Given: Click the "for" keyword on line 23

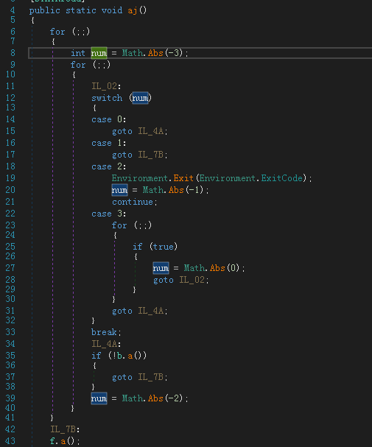Looking at the screenshot, I should click(x=119, y=225).
